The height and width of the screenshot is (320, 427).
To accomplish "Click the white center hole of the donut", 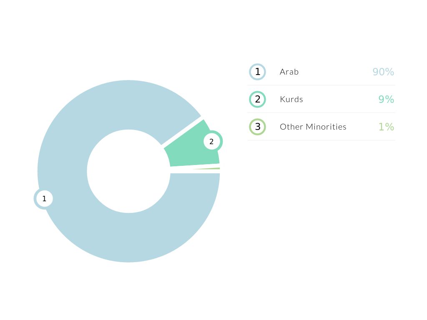I will (128, 171).
